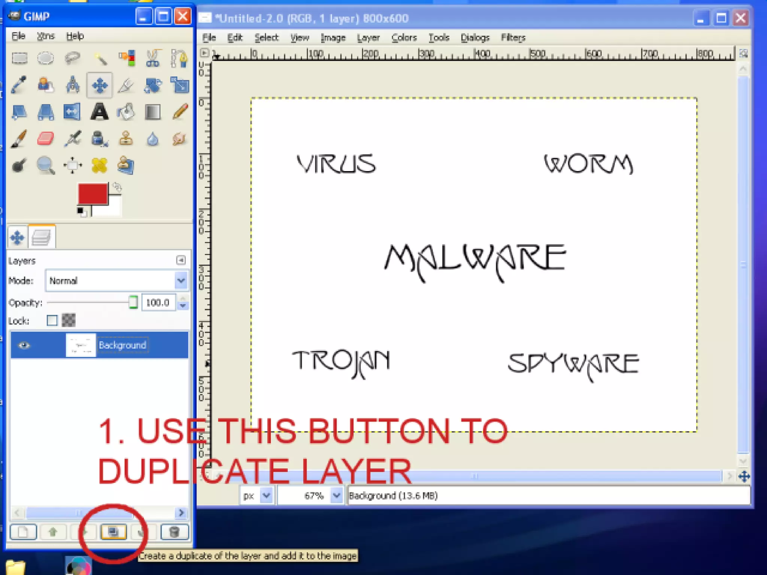
Task: Open the px units dropdown
Action: (266, 496)
